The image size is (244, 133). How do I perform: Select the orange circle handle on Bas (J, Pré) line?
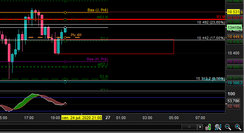[x=65, y=12]
